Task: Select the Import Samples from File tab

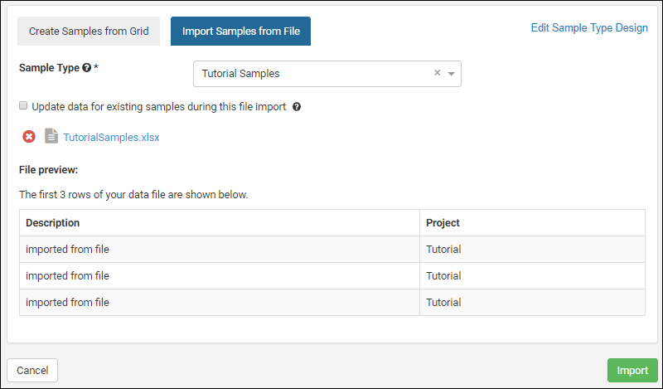Action: (x=240, y=32)
